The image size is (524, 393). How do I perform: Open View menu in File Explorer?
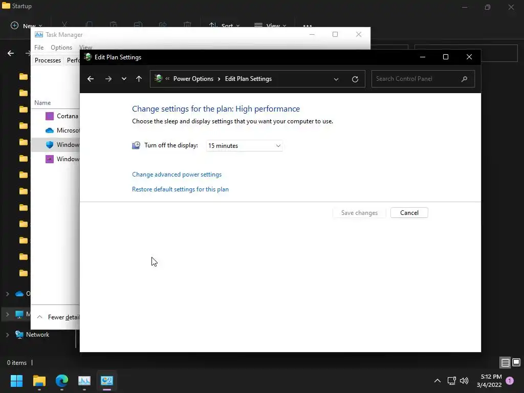pos(270,26)
